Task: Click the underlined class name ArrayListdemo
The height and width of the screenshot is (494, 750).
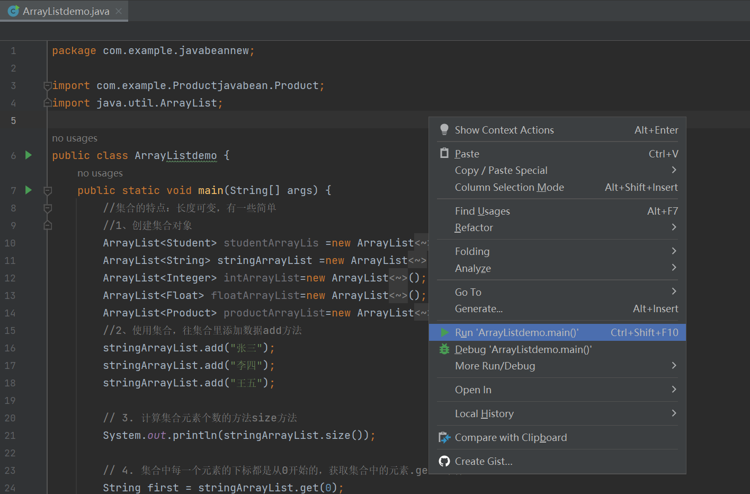Action: 176,155
